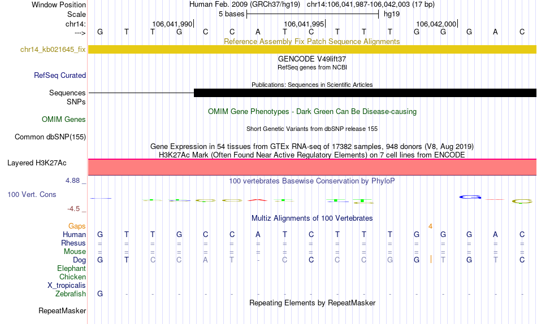Viewport: 537px width, 324px height.
Task: Click the orange insertion bar in Dog row
Action: (x=431, y=259)
